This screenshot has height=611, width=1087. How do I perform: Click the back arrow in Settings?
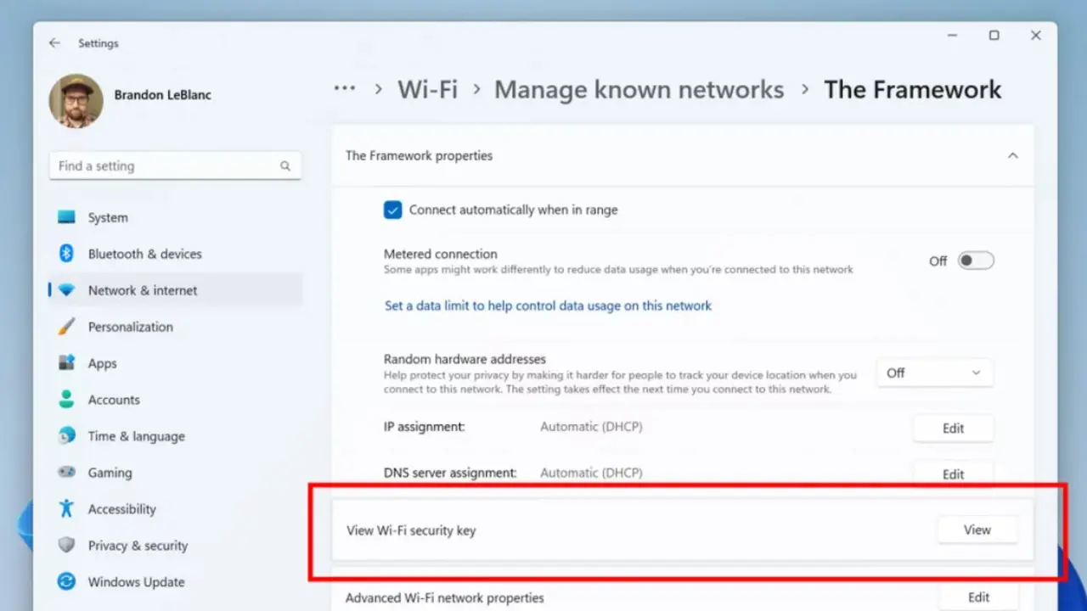(54, 43)
